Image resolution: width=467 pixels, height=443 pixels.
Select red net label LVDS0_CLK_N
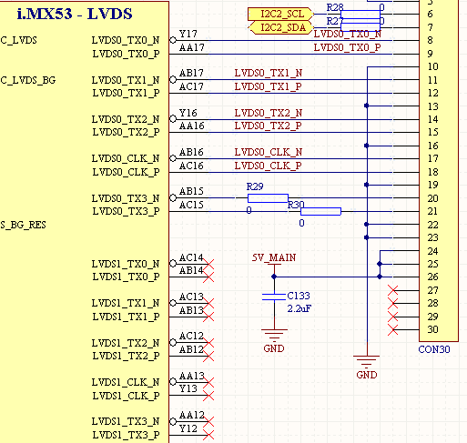click(x=269, y=152)
